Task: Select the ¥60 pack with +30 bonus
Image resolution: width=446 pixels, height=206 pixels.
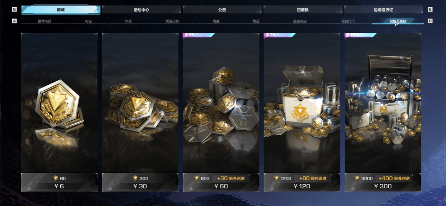Action: coord(221,182)
